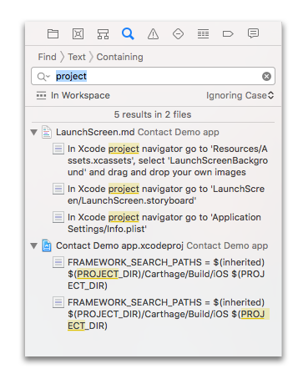Viewport: 308px width, 379px height.
Task: Open the Debug navigator icon
Action: pos(203,34)
